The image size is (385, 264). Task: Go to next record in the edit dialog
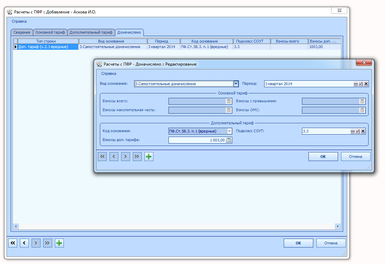(126, 157)
